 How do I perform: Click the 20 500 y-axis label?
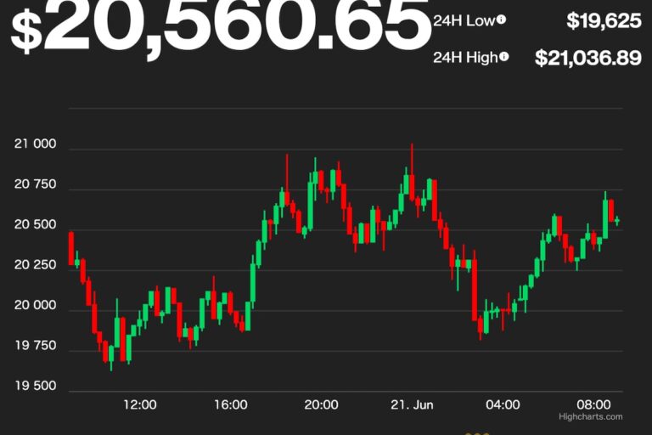coord(36,225)
